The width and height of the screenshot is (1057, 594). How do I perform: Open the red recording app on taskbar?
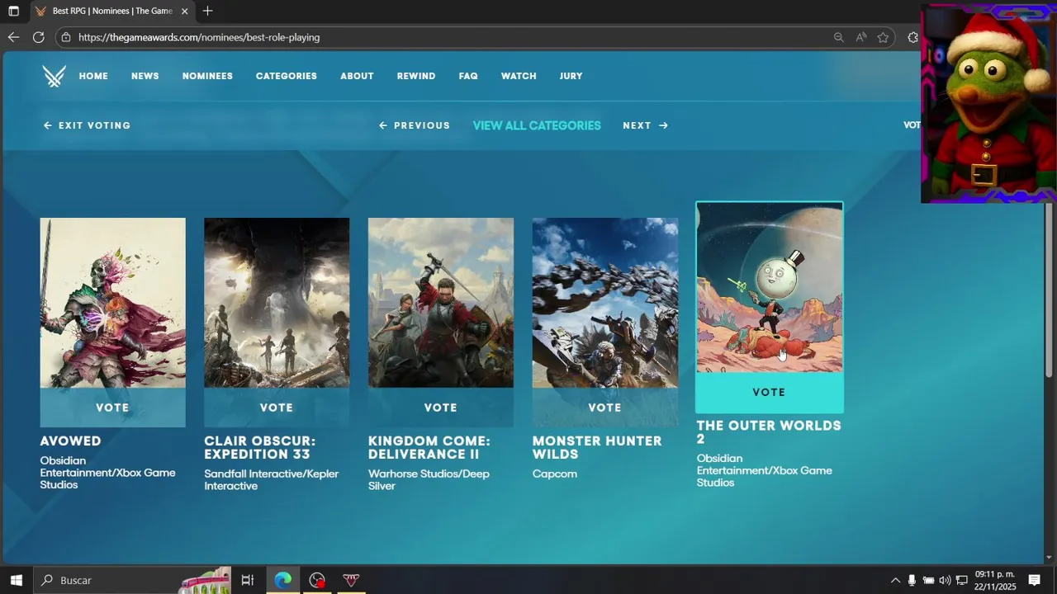(x=317, y=580)
